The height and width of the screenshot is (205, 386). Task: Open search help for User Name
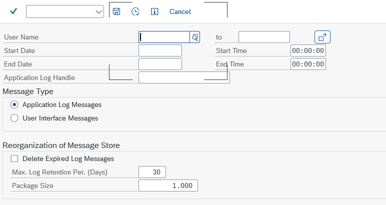click(x=195, y=37)
